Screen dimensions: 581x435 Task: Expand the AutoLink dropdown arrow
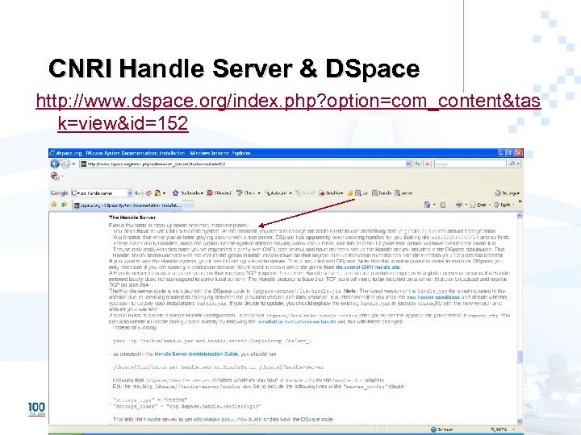290,193
